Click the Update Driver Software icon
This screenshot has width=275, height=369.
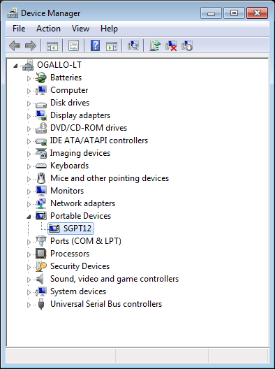(155, 45)
